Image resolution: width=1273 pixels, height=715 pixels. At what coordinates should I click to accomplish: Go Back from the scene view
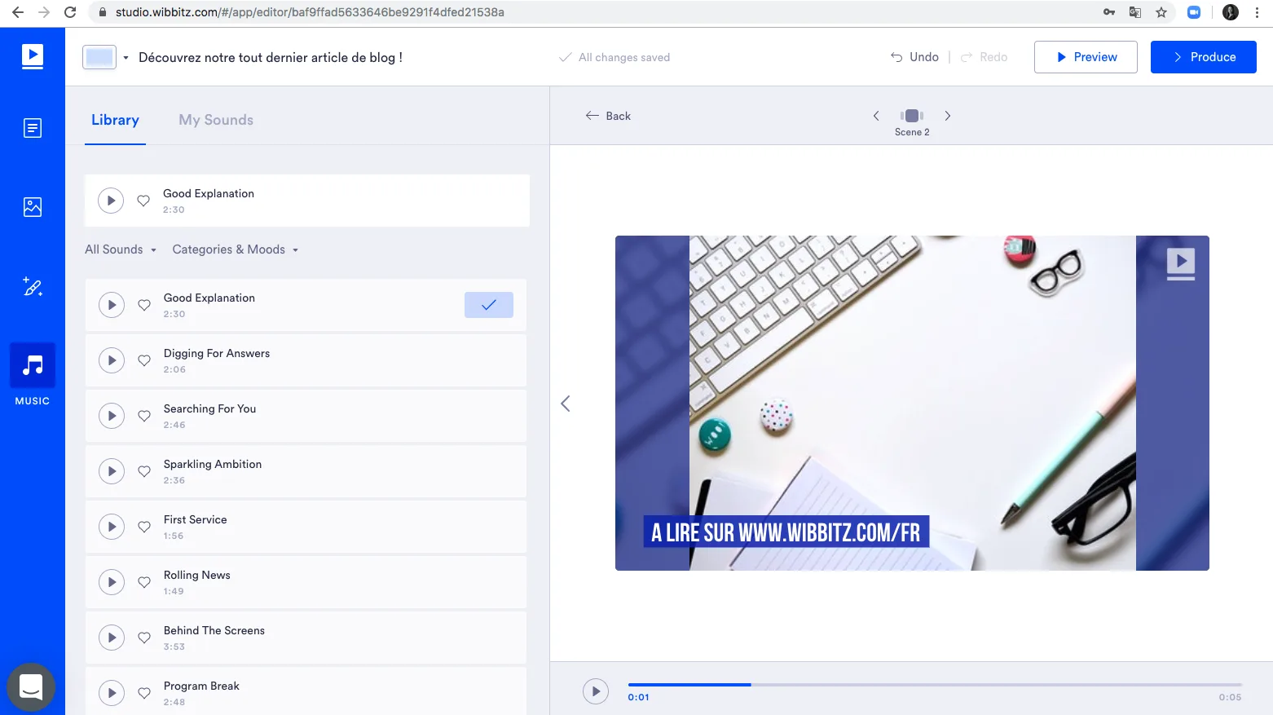(x=608, y=116)
